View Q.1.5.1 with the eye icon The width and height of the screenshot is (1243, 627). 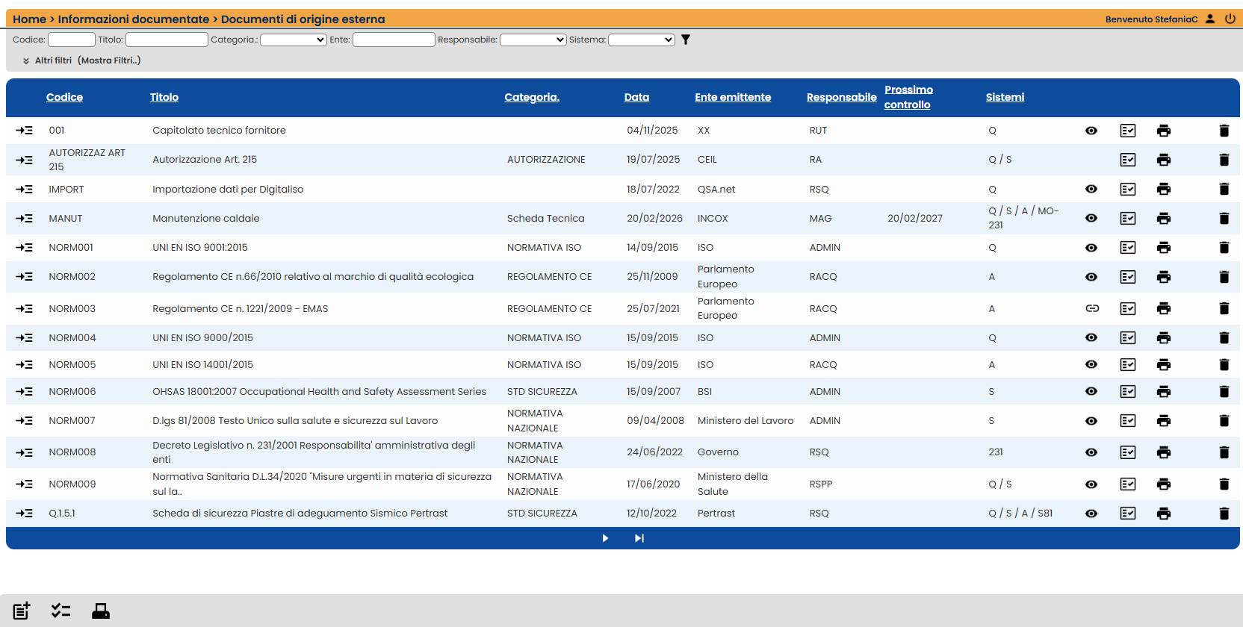tap(1091, 514)
